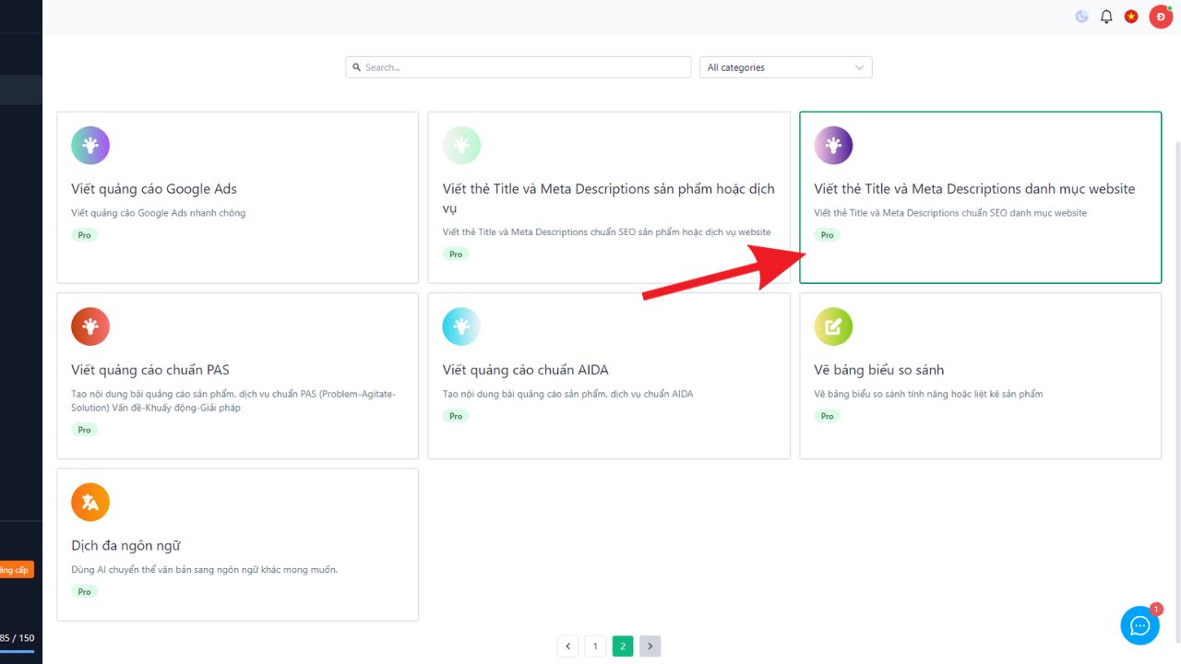Click the description Dùng AI chuyển thể văn bản
This screenshot has width=1181, height=664.
click(x=205, y=569)
